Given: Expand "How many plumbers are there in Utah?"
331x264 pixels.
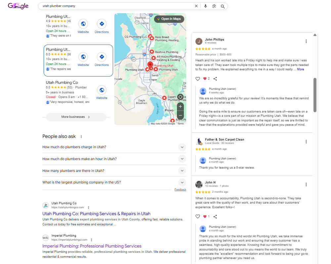Looking at the screenshot, I should pyautogui.click(x=182, y=171).
